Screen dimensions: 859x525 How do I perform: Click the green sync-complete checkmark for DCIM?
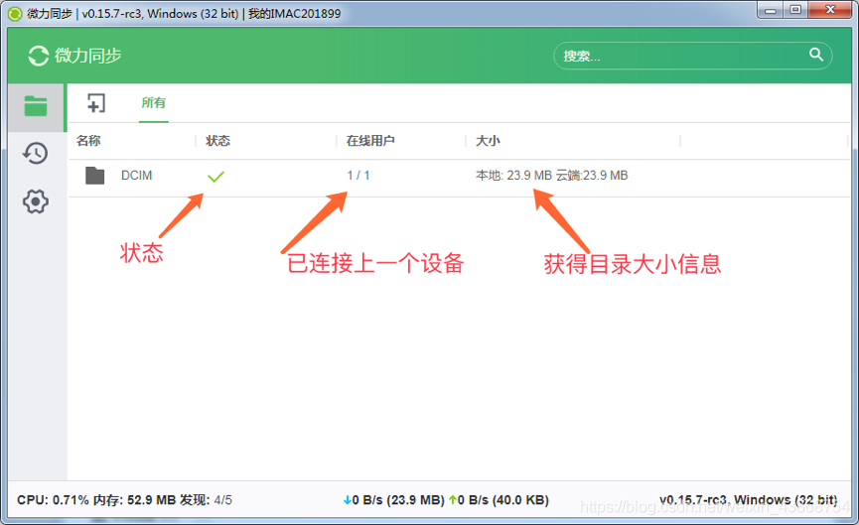click(x=215, y=177)
